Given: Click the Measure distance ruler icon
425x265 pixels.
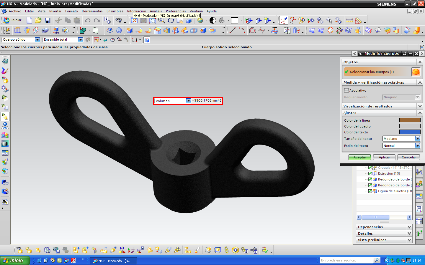Looking at the screenshot, I should click(x=349, y=20).
